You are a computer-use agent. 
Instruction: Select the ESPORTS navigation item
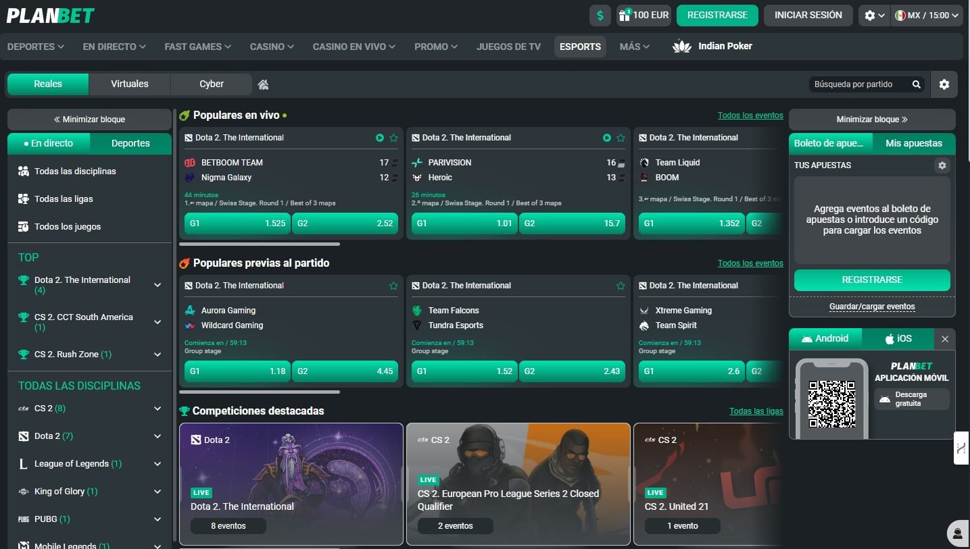pos(580,47)
